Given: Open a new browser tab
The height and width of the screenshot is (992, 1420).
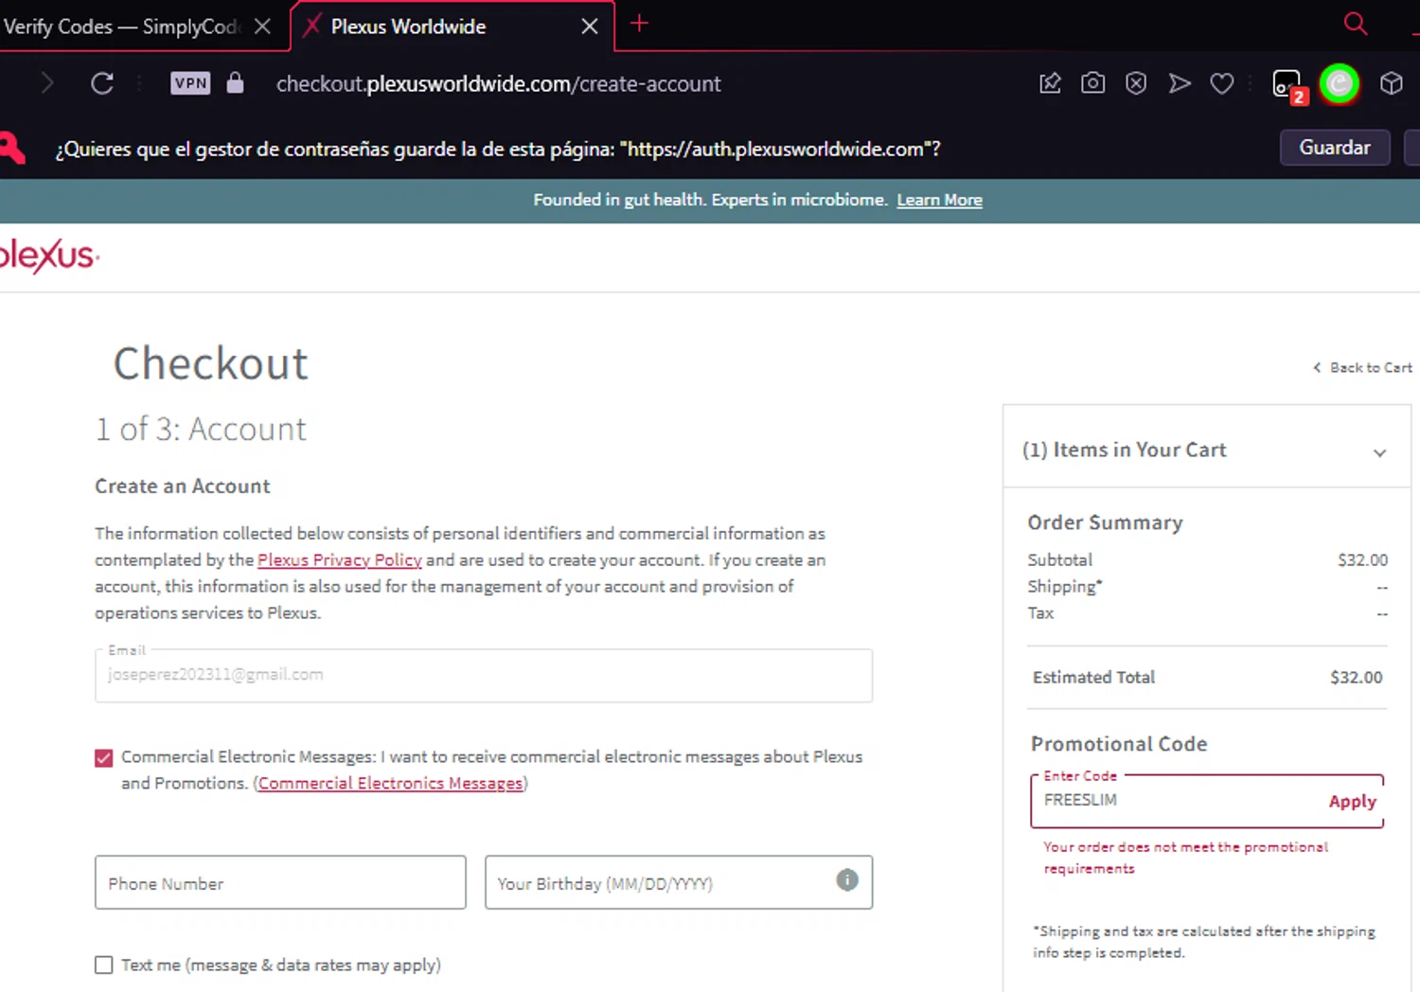Looking at the screenshot, I should pos(639,24).
